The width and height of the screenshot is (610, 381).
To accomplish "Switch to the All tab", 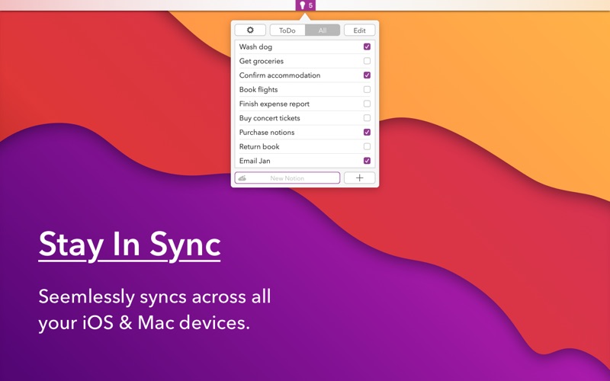I will [323, 30].
